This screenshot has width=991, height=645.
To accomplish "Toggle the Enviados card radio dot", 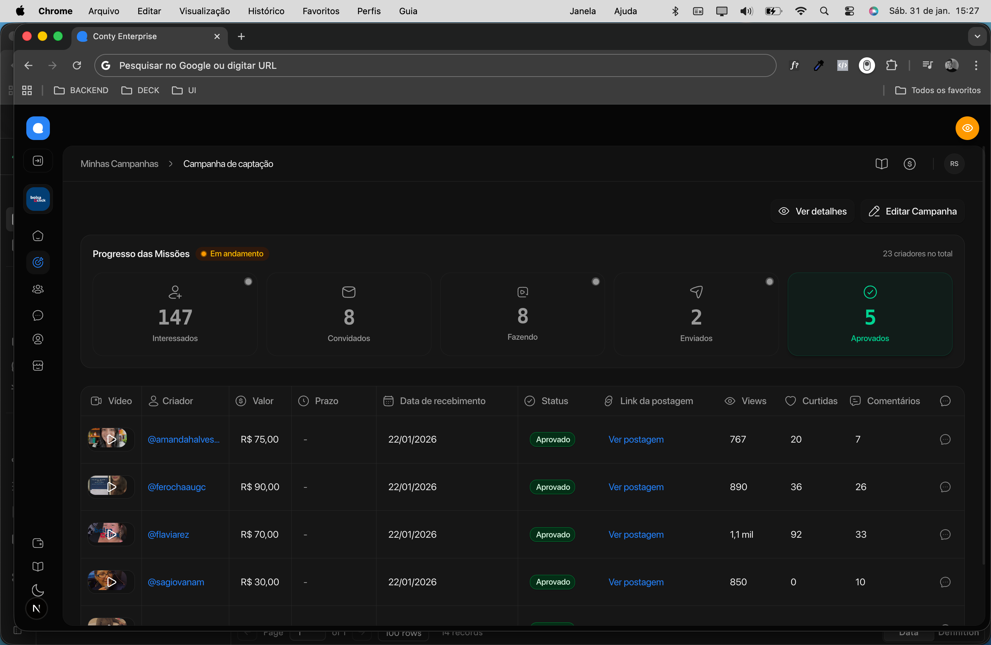I will coord(770,282).
